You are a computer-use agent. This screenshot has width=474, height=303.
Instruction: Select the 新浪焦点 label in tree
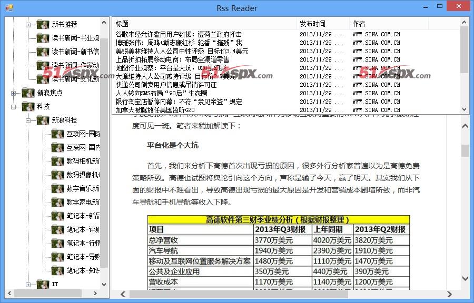point(50,93)
